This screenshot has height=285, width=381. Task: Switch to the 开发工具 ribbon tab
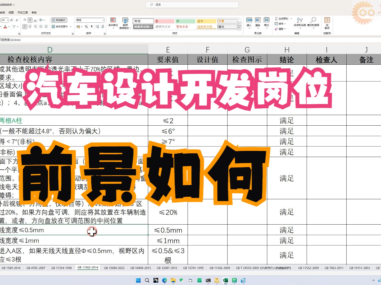tap(22, 13)
